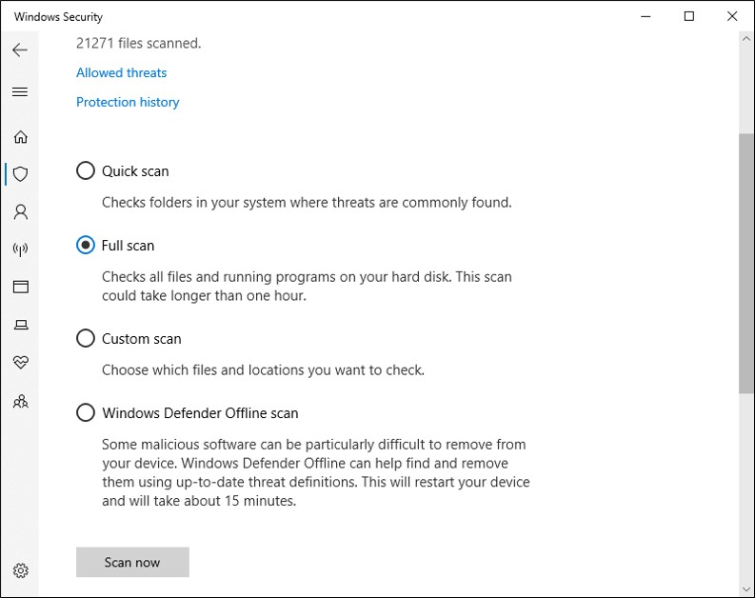Screen dimensions: 755x598
Task: Select Windows Defender Offline scan option
Action: coord(188,413)
